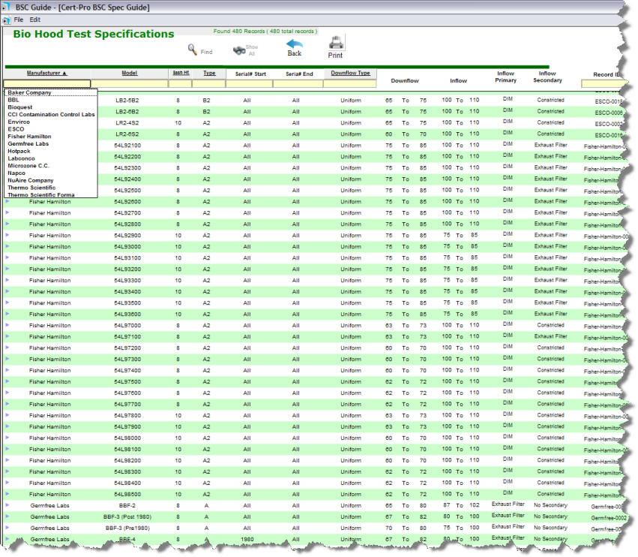Click the Model filter text box

pyautogui.click(x=130, y=84)
